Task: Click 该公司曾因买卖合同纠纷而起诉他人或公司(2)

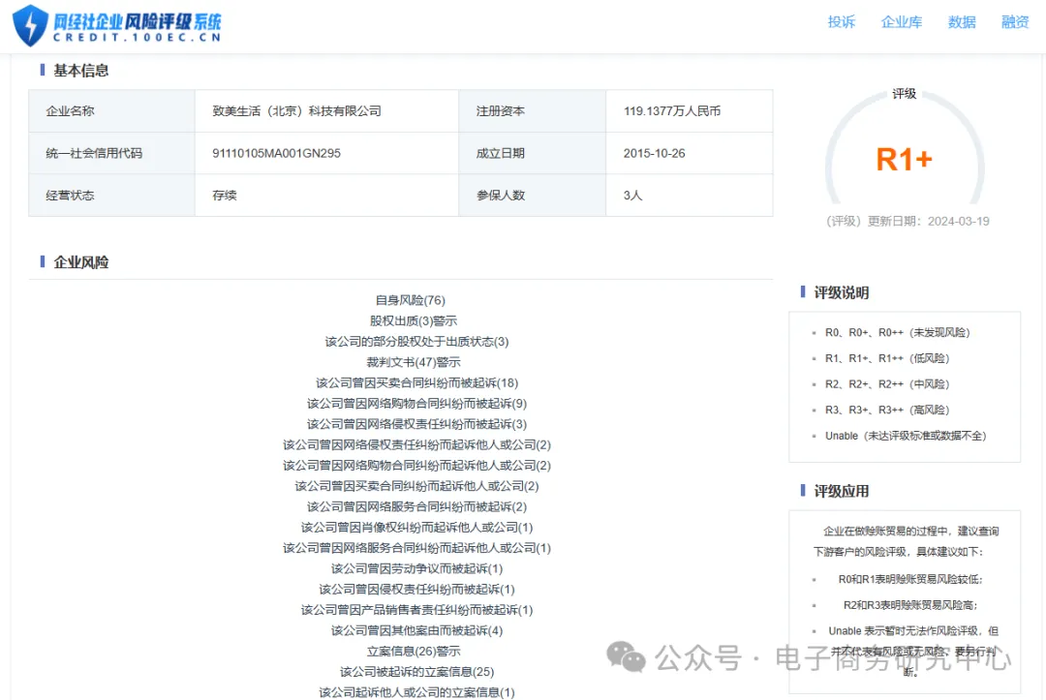Action: click(416, 487)
